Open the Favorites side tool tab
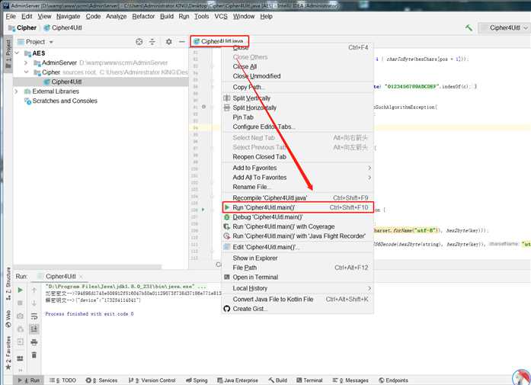 (8, 352)
